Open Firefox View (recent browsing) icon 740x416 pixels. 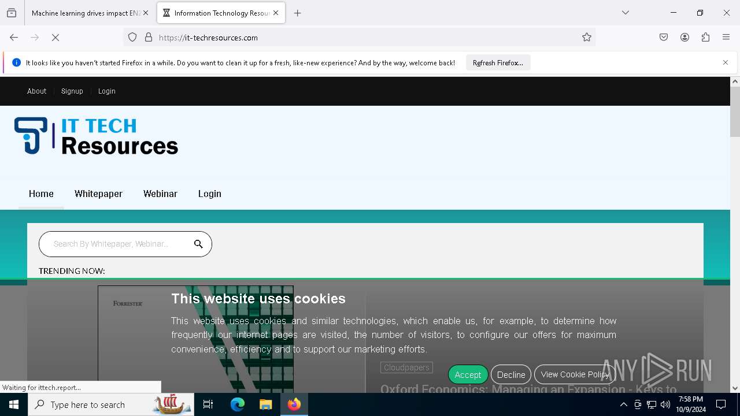(12, 13)
